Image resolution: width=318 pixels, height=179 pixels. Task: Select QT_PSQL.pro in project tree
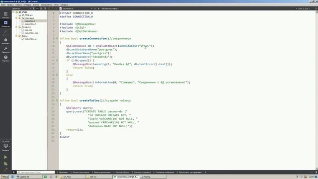27,15
